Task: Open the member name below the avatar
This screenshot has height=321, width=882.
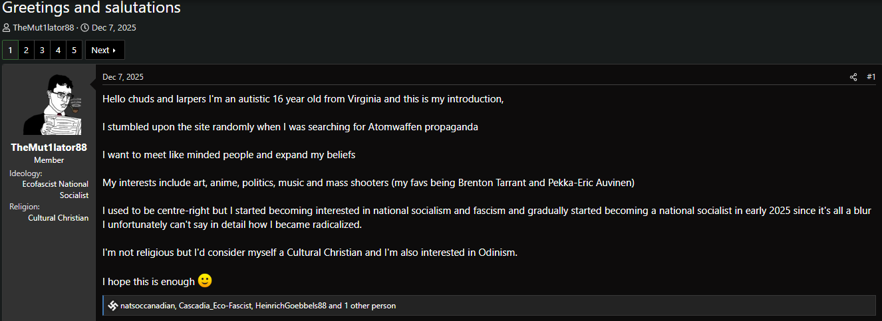Action: [49, 148]
